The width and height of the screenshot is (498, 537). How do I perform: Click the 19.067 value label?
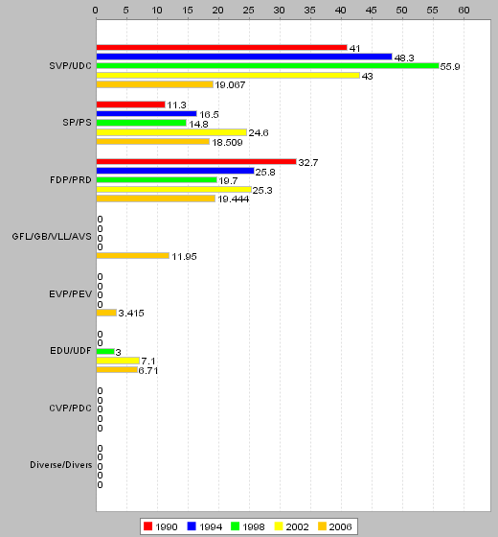tap(230, 85)
